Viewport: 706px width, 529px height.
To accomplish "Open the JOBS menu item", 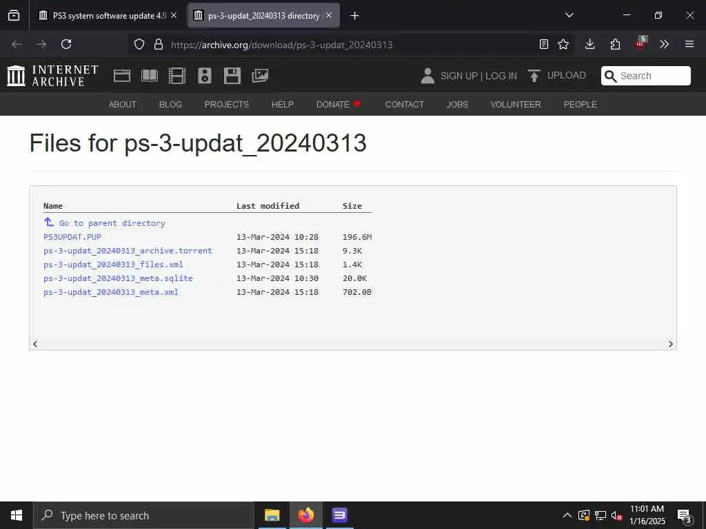I will [458, 105].
